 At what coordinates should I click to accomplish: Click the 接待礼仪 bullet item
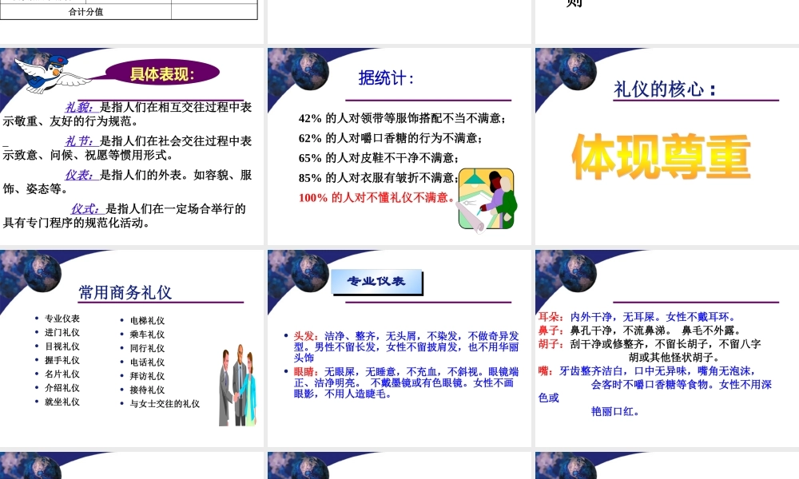[x=147, y=390]
